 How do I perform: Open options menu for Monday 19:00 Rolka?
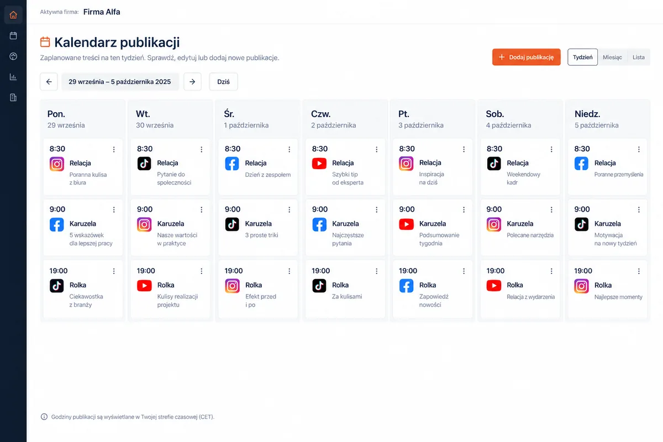(x=114, y=271)
